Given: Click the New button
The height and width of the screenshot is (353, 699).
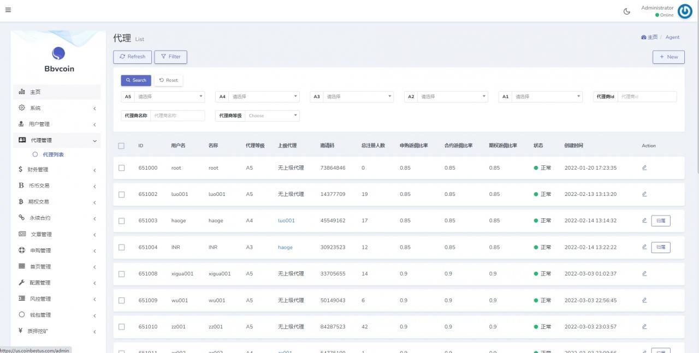Looking at the screenshot, I should click(668, 57).
